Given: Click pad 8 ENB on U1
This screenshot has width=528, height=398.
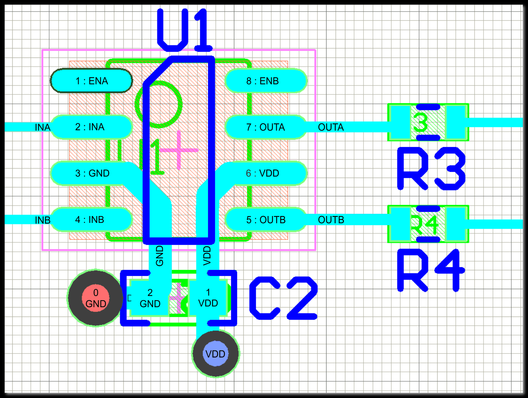Looking at the screenshot, I should pyautogui.click(x=266, y=81).
